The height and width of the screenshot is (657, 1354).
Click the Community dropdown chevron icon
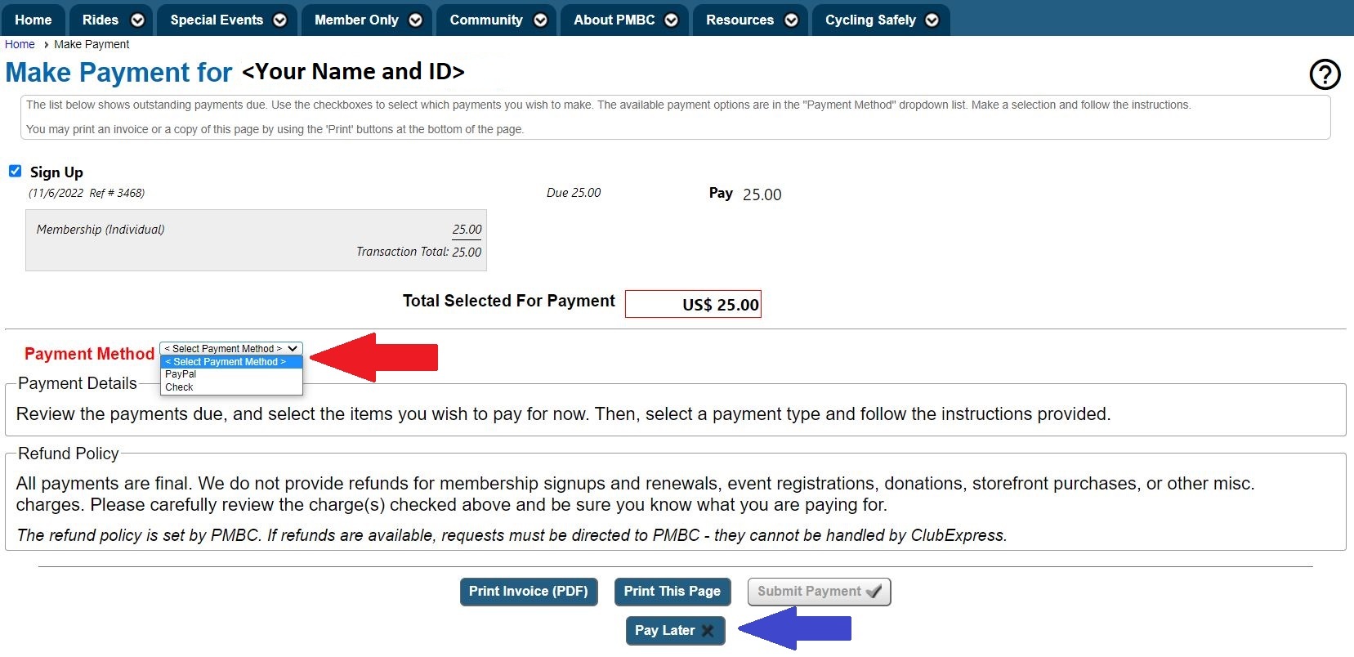(539, 20)
